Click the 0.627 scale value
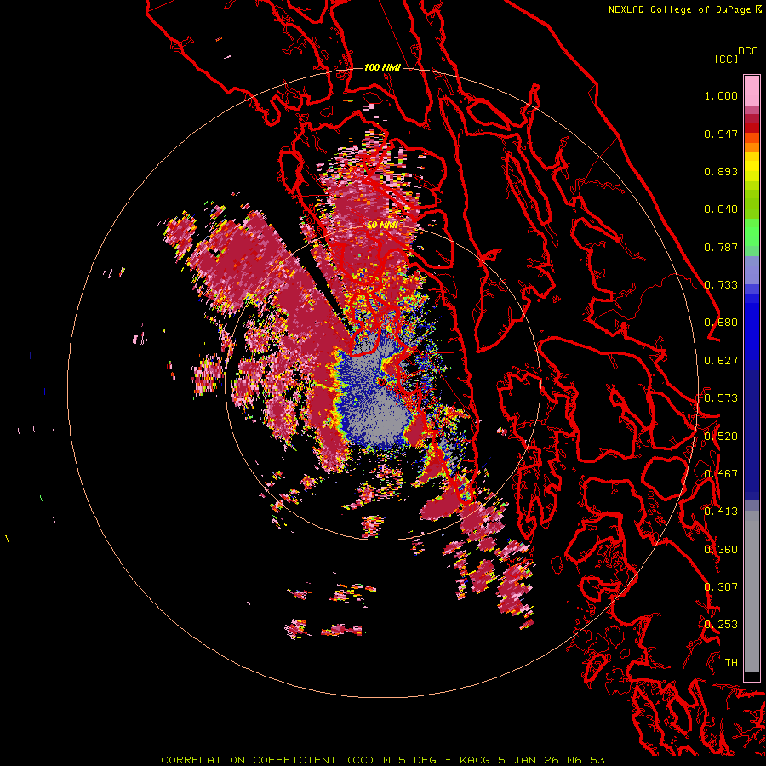The height and width of the screenshot is (766, 766). click(721, 361)
